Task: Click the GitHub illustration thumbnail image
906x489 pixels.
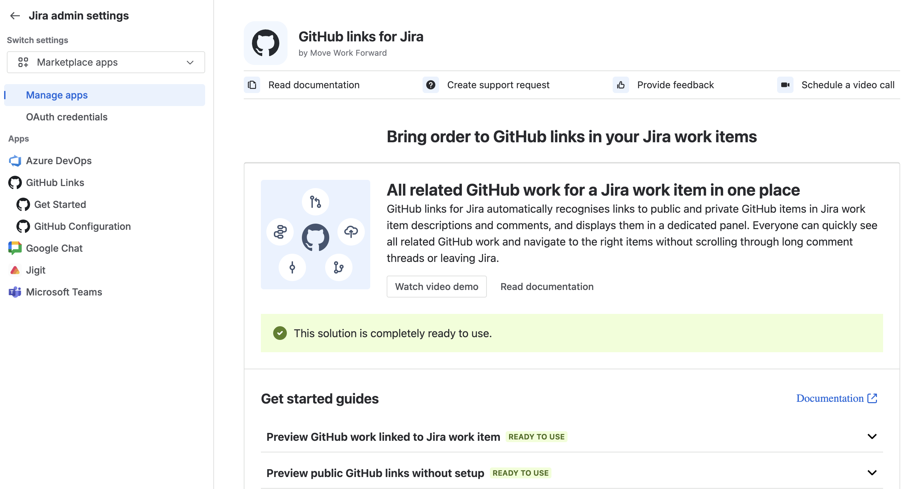Action: click(x=316, y=235)
